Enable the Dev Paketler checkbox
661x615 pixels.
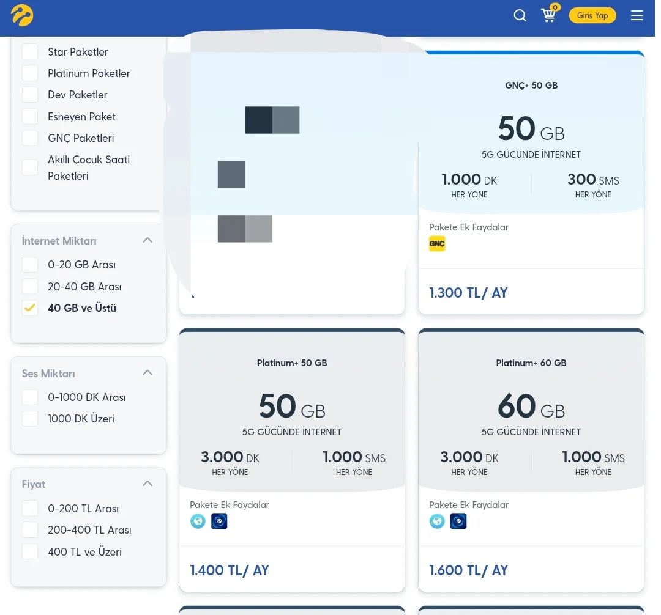coord(30,95)
